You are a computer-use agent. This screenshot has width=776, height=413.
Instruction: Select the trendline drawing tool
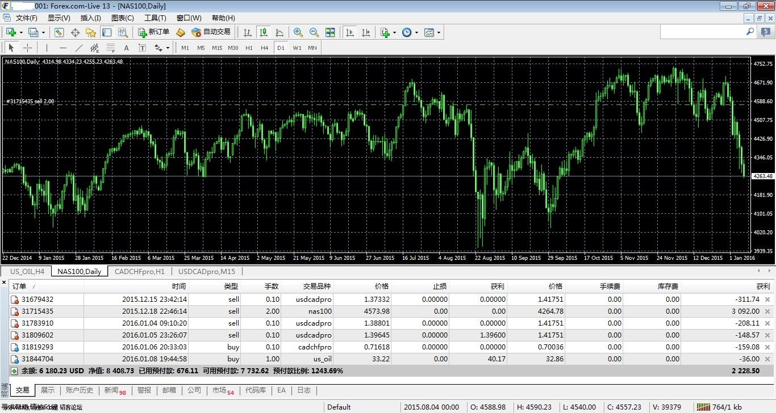[78, 48]
